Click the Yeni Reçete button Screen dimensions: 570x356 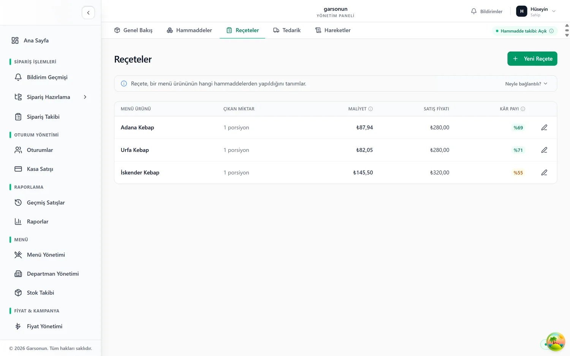coord(532,59)
